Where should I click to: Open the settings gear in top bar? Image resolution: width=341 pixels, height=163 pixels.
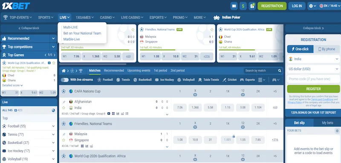312,6
